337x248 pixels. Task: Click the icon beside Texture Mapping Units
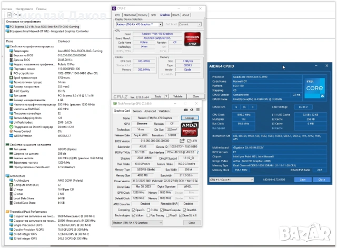click(11, 118)
